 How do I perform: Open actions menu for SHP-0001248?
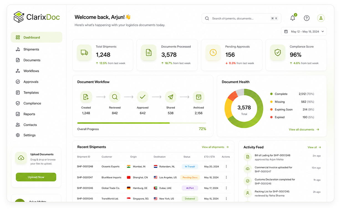pos(226,166)
